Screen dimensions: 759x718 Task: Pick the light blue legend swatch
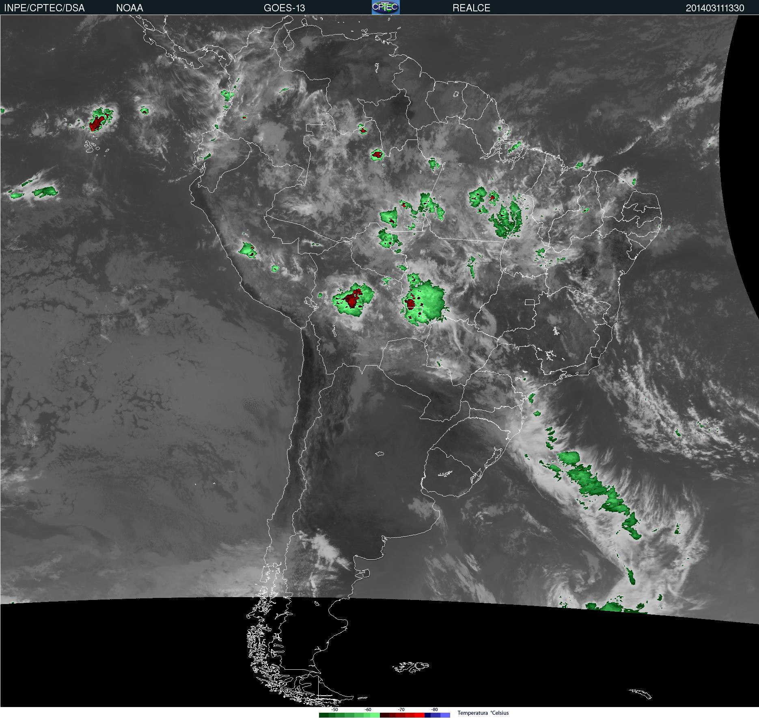[x=445, y=715]
